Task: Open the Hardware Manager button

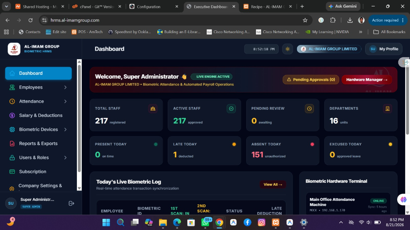Action: point(367,80)
